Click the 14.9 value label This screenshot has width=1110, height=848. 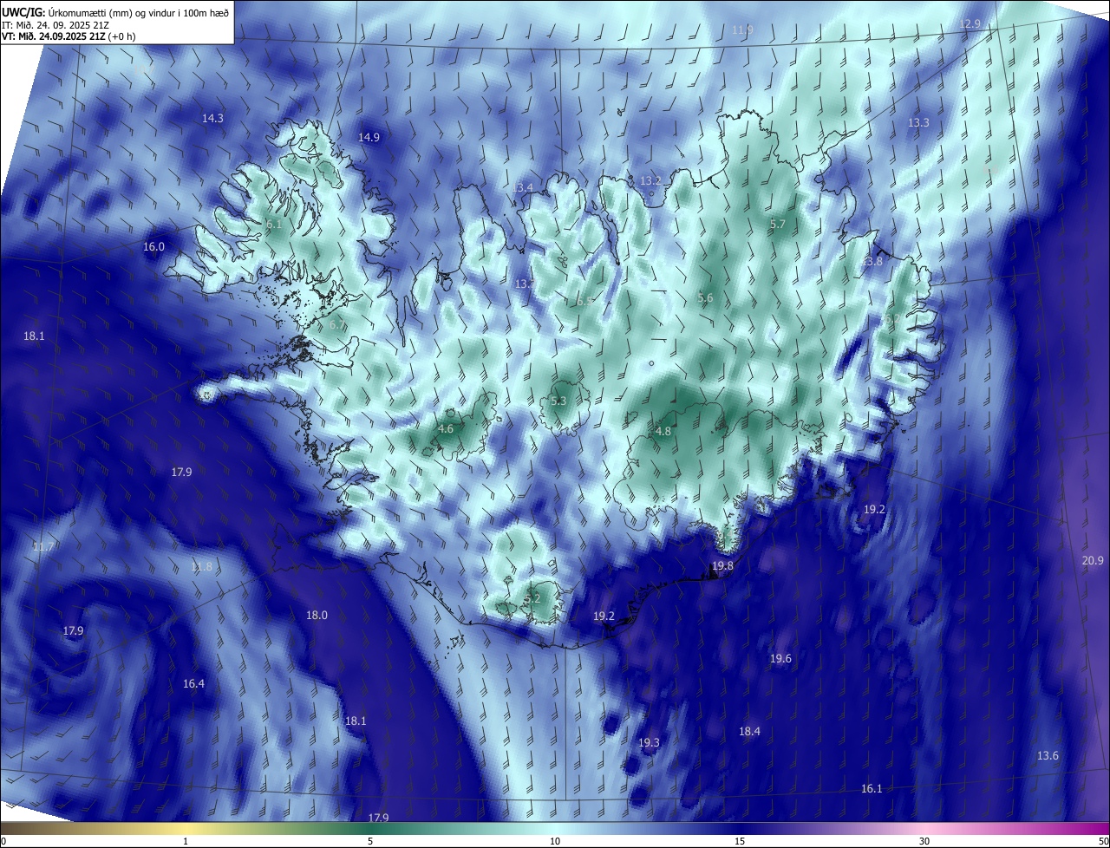(369, 138)
